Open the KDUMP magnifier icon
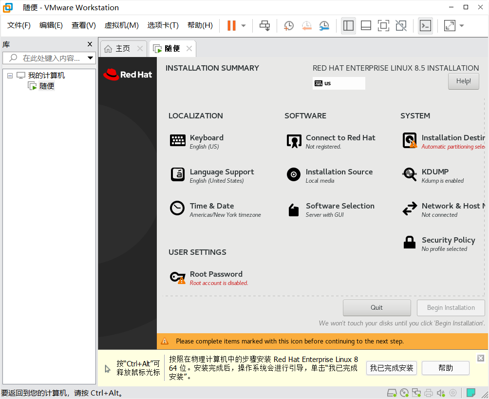Viewport: 489px width, 399px height. [410, 174]
